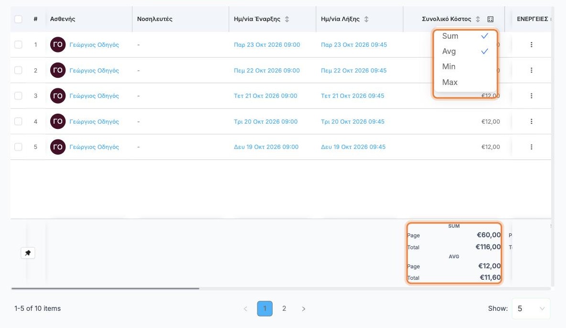The width and height of the screenshot is (566, 328).
Task: Sort by Ημ/νία Έναρξης column
Action: (287, 19)
